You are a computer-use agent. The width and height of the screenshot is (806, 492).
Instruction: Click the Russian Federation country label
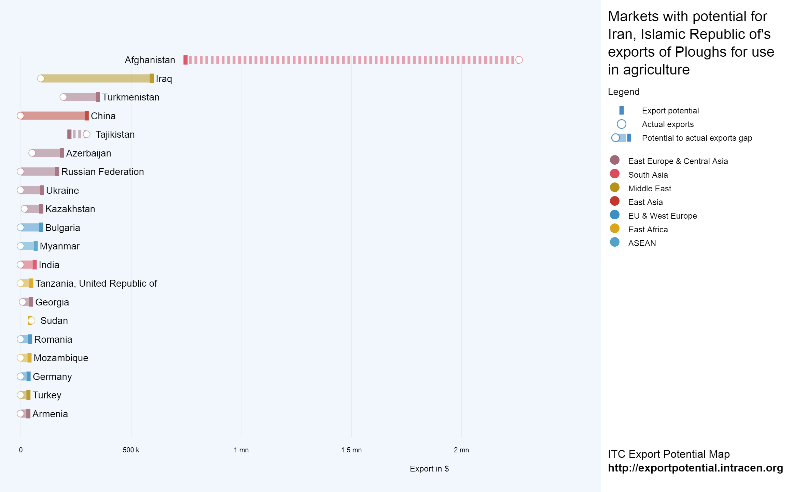pos(102,172)
